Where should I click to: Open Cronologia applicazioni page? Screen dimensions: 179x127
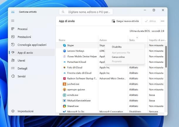click(32, 45)
